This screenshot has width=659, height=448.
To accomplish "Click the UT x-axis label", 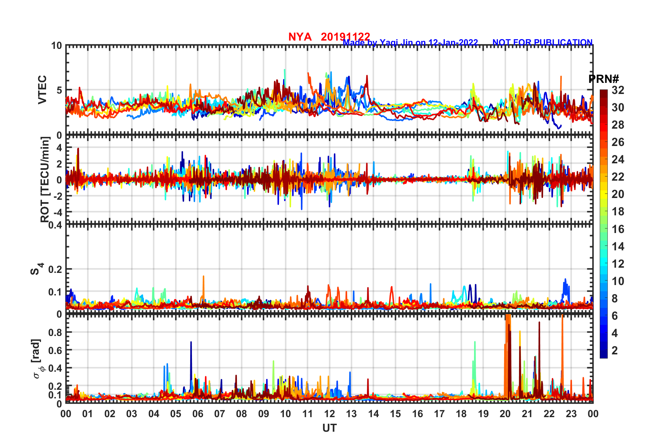I will (x=329, y=429).
